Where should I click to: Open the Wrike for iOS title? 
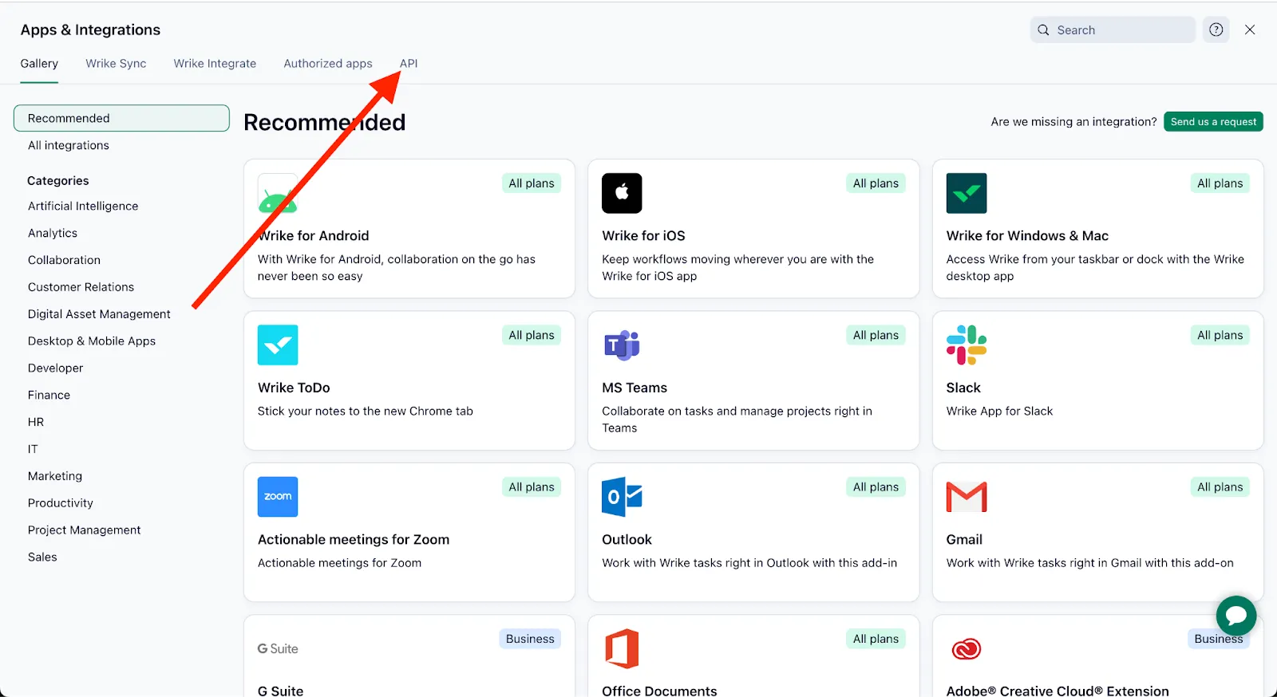[x=643, y=236]
